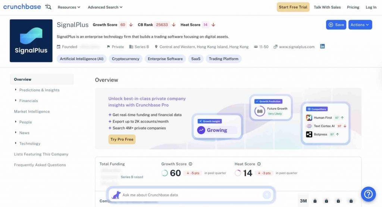Click the Series B building icon
This screenshot has width=382, height=207.
[131, 47]
